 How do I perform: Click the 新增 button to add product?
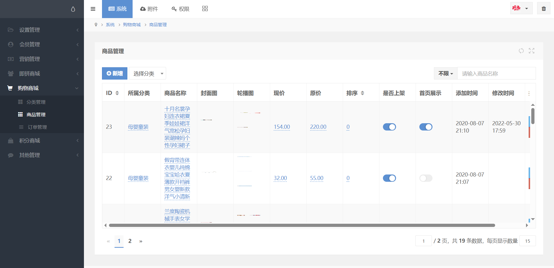point(115,74)
